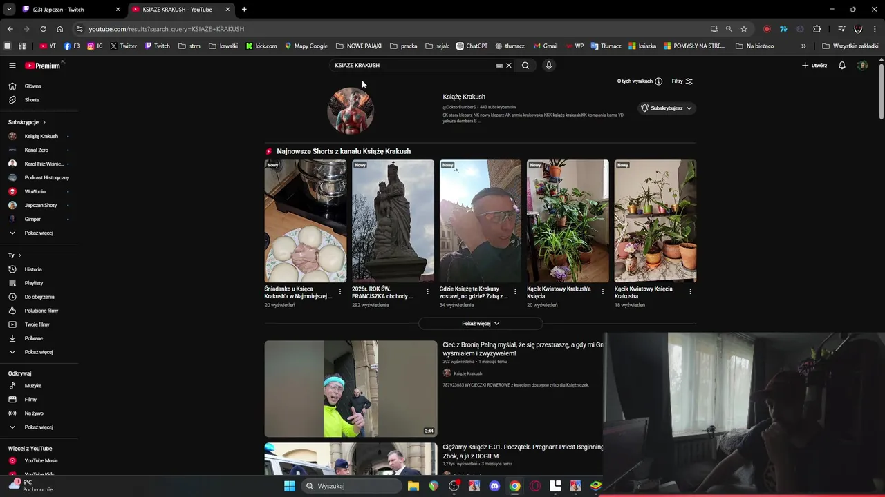Expand 'Pokaż więcej' under Subskrypcje

pyautogui.click(x=39, y=233)
